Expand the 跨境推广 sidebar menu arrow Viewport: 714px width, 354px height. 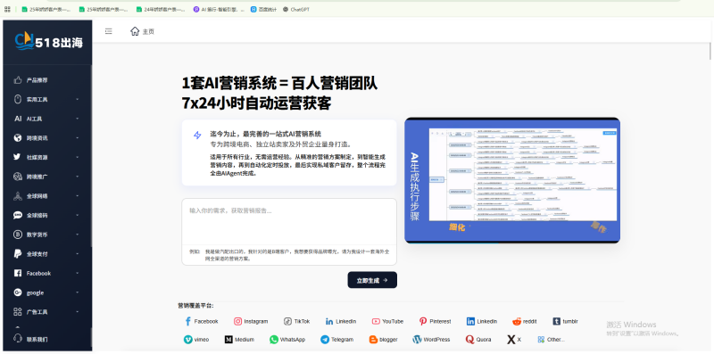tap(77, 177)
